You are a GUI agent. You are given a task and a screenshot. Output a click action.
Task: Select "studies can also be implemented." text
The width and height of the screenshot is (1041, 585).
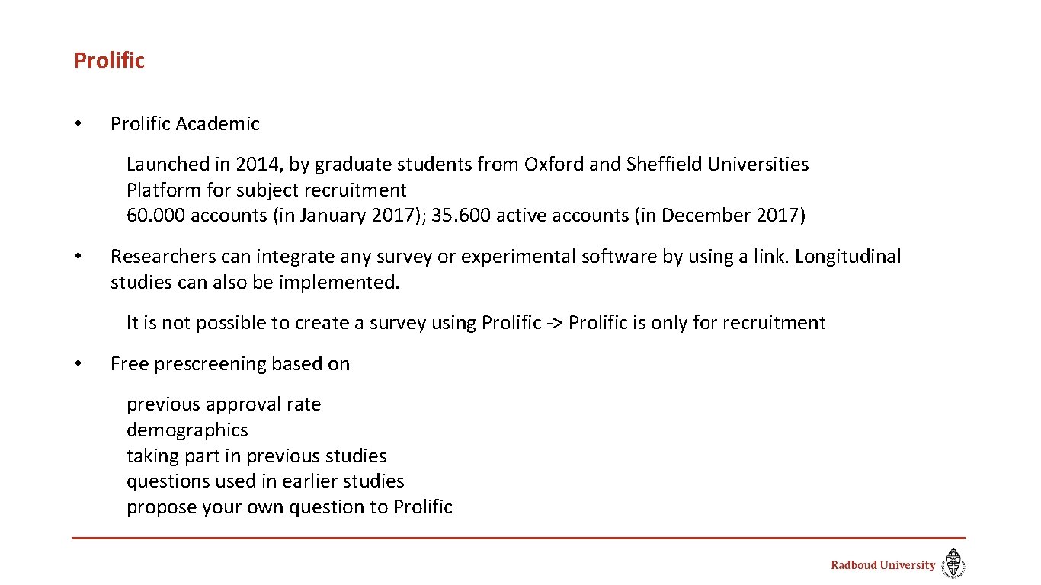255,283
